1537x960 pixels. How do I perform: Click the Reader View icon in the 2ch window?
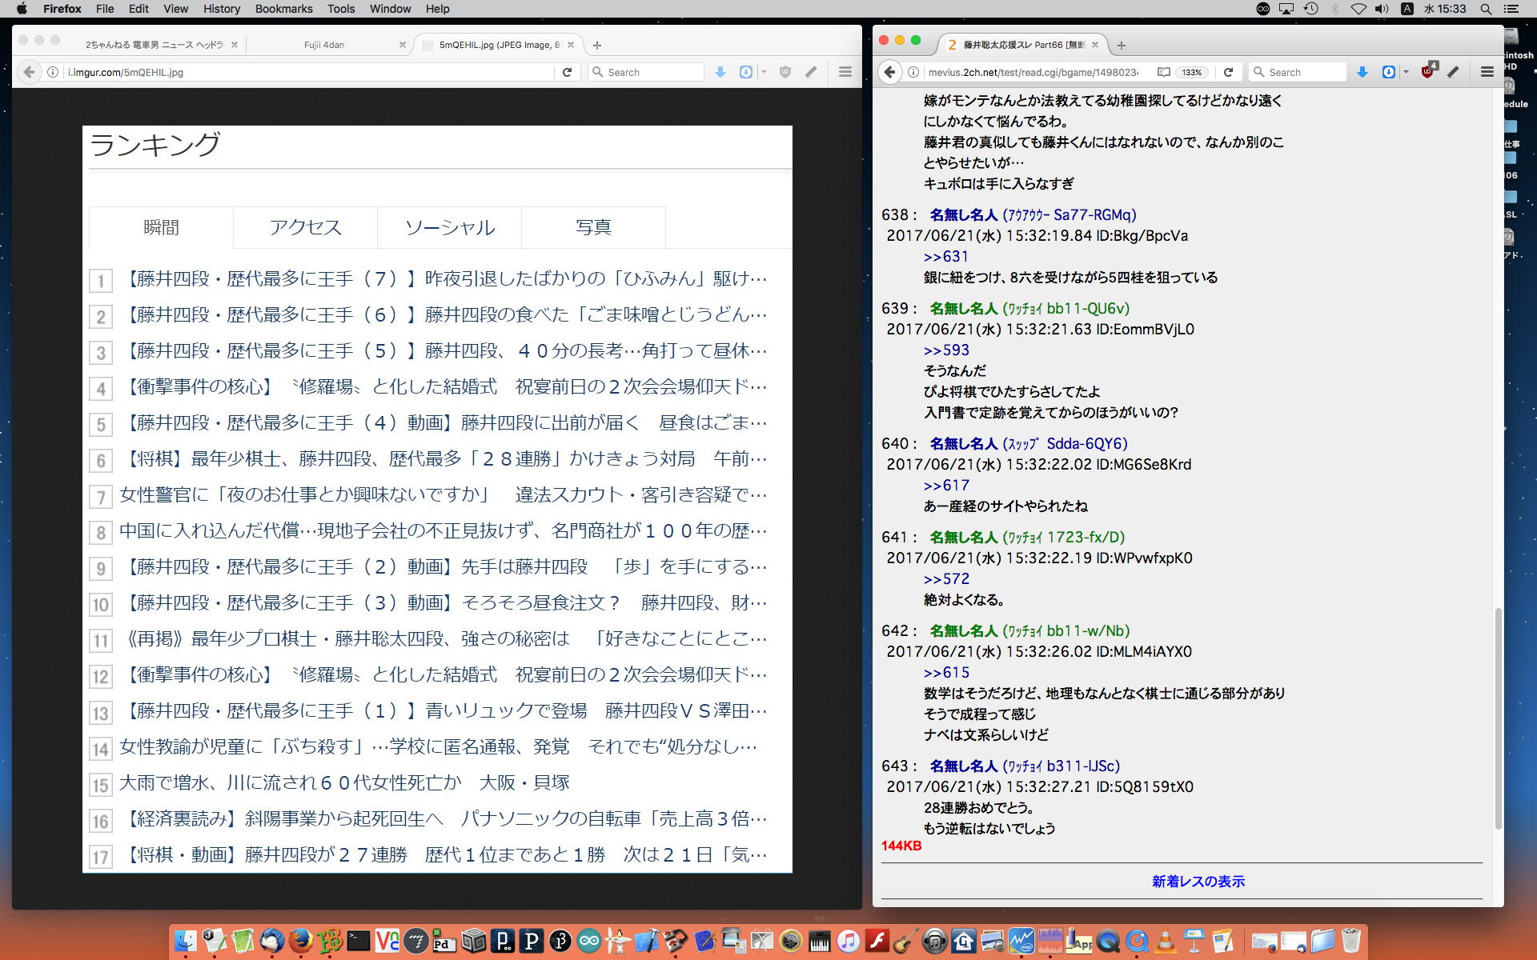pyautogui.click(x=1164, y=72)
